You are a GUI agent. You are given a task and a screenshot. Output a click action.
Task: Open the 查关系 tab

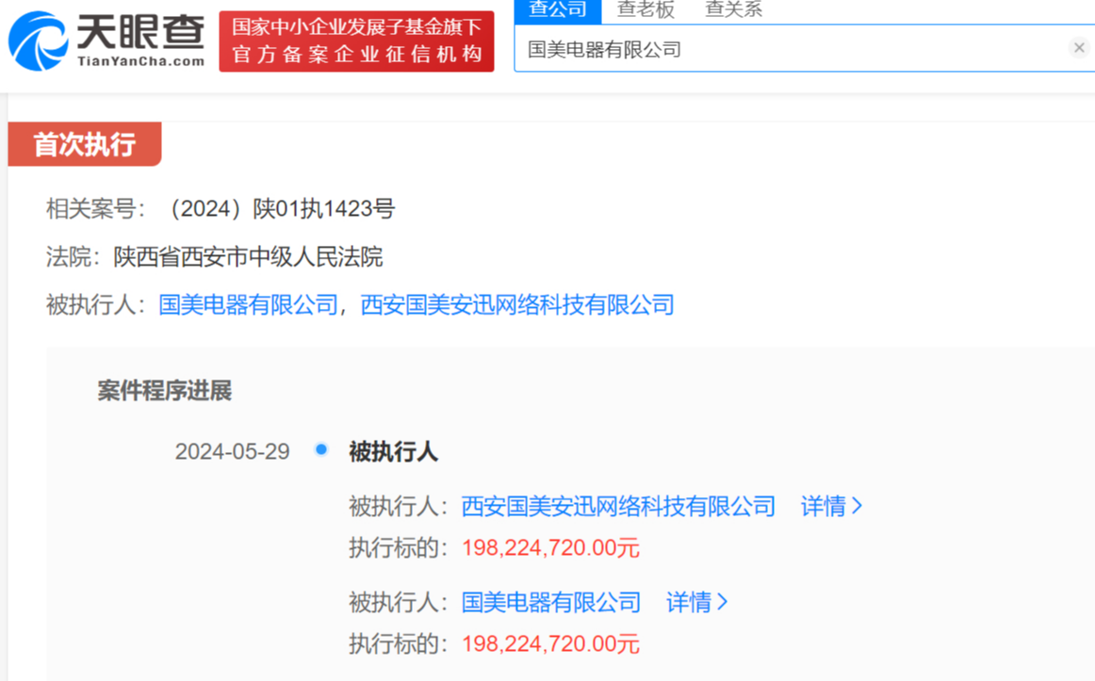tap(733, 10)
